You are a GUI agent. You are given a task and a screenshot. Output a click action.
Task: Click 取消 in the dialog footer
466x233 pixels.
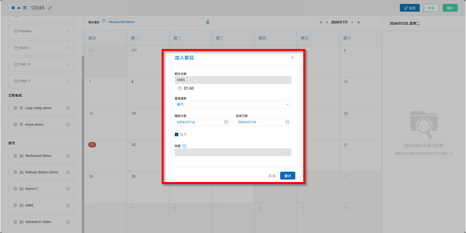click(272, 176)
